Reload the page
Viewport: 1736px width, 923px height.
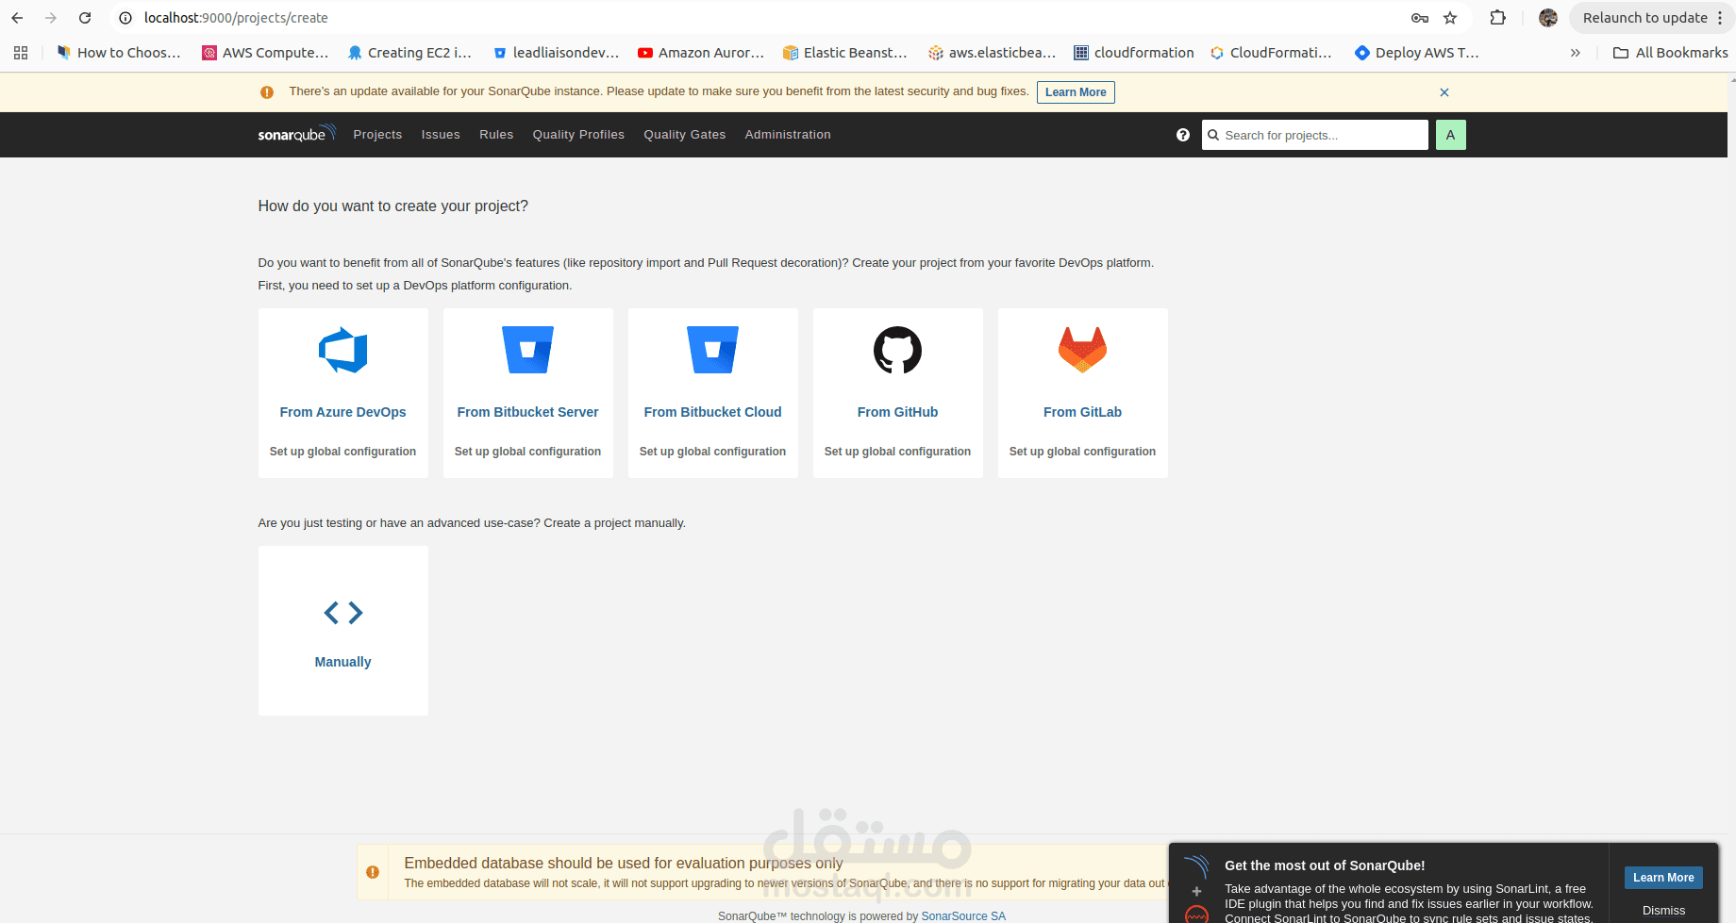tap(85, 18)
